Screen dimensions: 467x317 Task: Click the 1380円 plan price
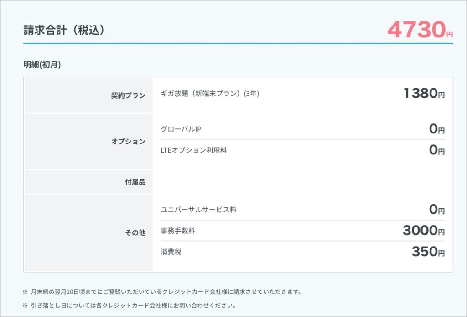pyautogui.click(x=424, y=93)
